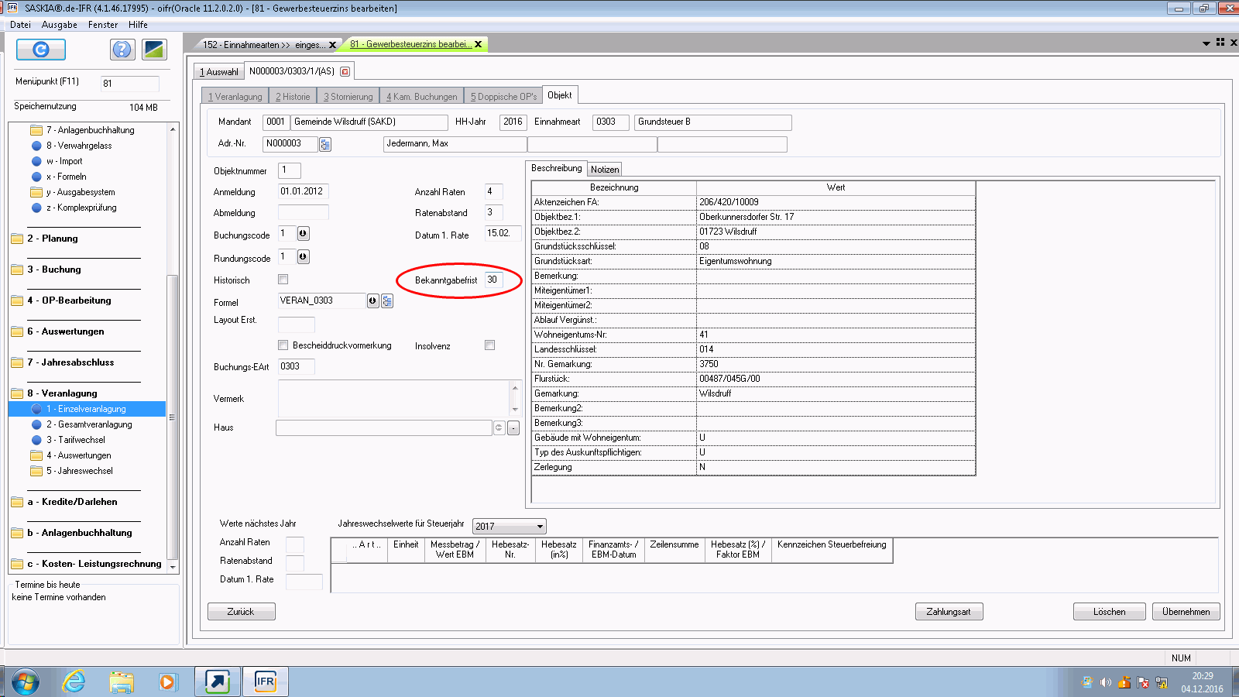Image resolution: width=1239 pixels, height=697 pixels.
Task: Click the blue-green logo icon button
Action: (x=154, y=50)
